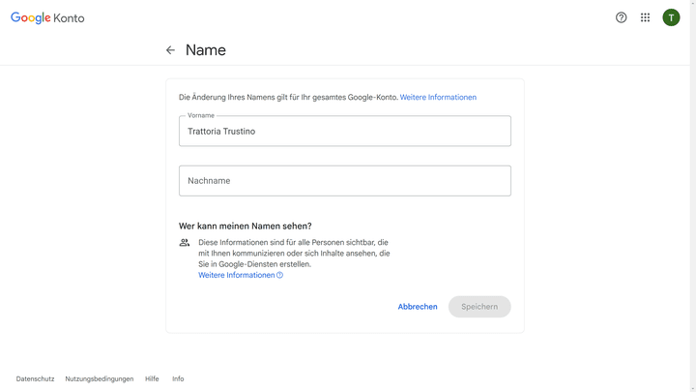
Task: Click the Vorname floating label
Action: pyautogui.click(x=201, y=116)
